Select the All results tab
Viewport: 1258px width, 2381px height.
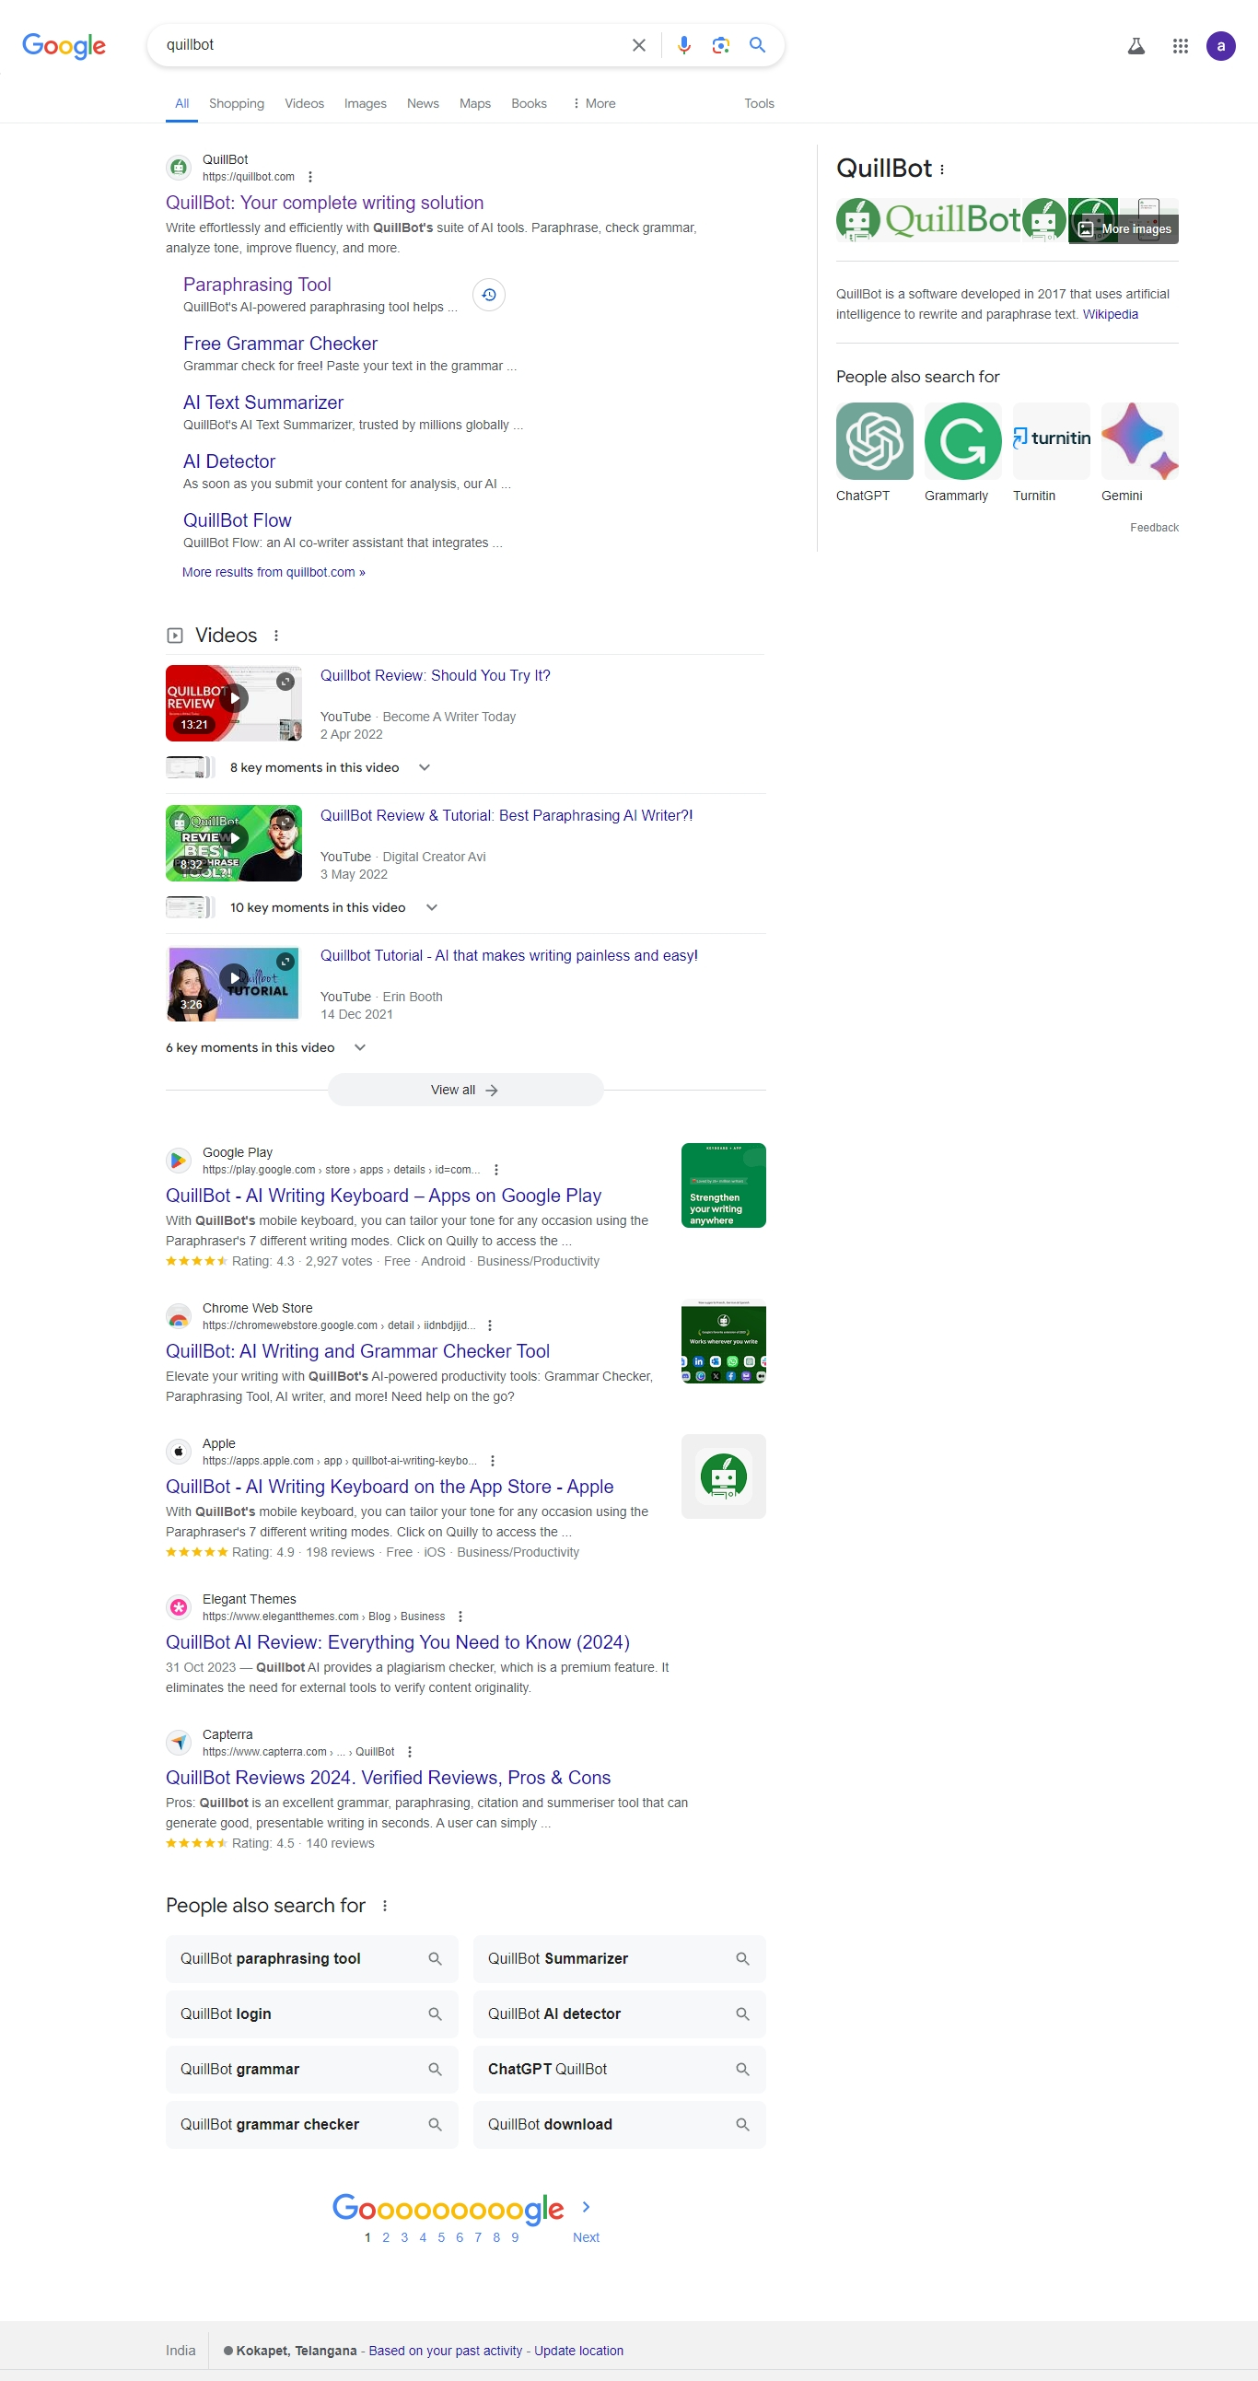tap(182, 103)
